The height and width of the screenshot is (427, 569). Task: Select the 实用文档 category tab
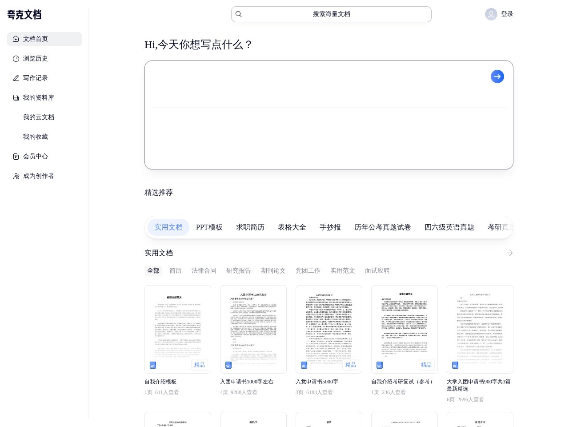(x=168, y=227)
